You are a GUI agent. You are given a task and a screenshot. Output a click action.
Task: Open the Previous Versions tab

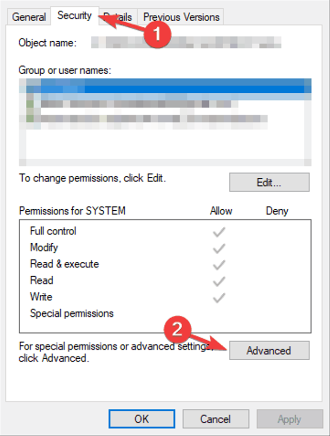[x=181, y=17]
